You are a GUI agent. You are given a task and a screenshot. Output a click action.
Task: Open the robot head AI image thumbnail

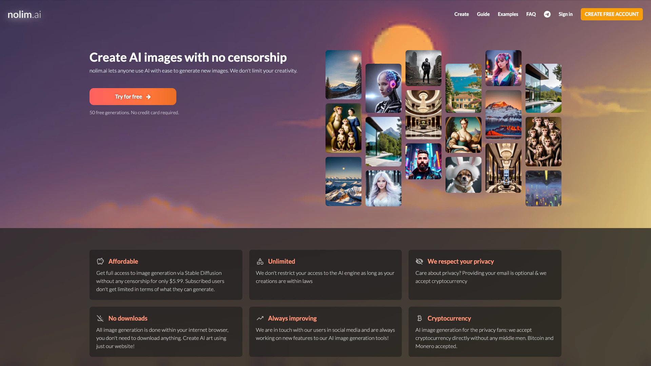[383, 88]
